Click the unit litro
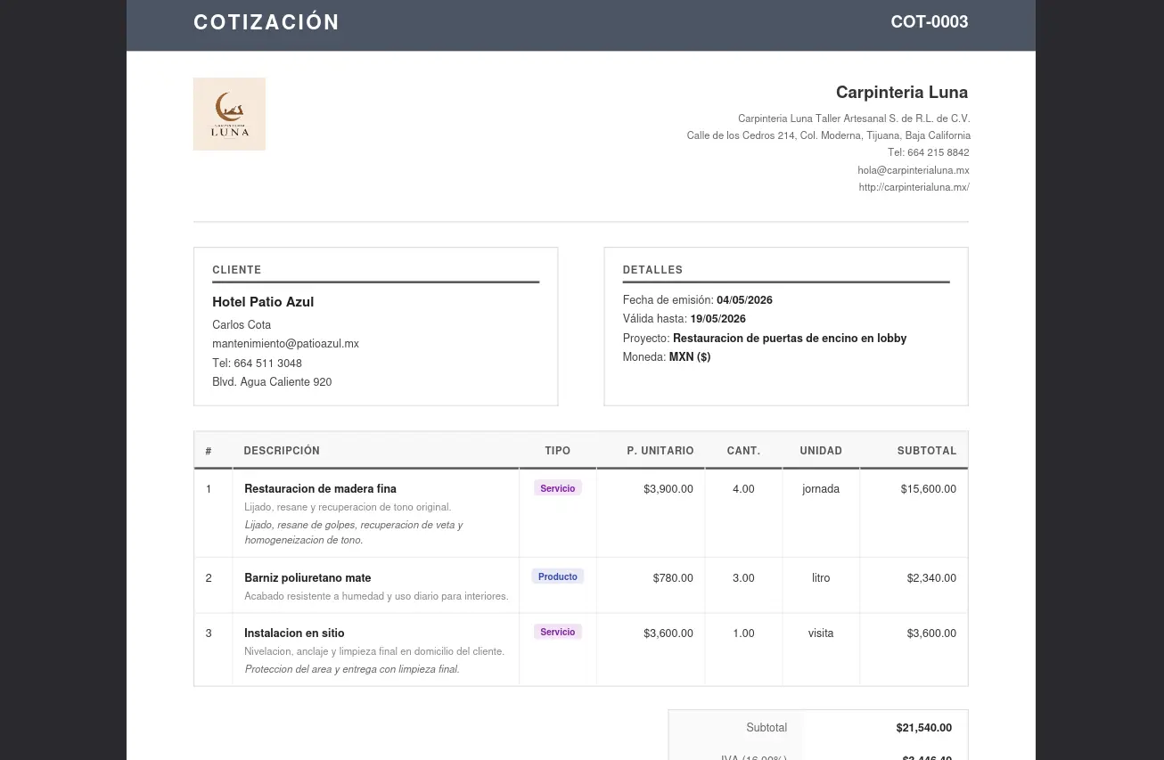This screenshot has width=1164, height=760. tap(821, 578)
